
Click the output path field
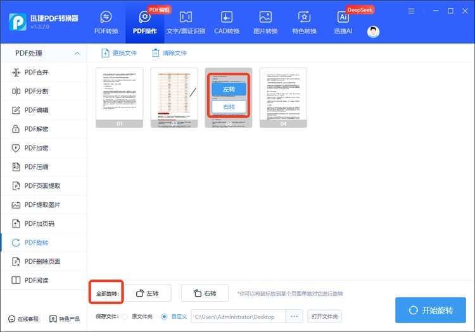[238, 317]
